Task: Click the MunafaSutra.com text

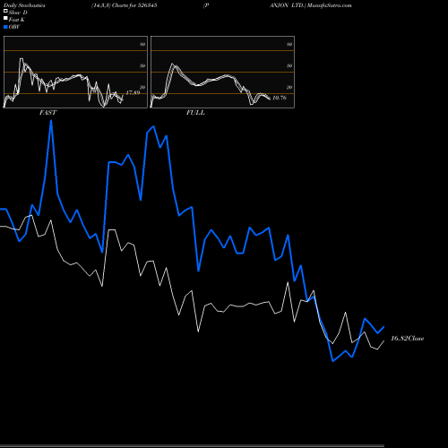Action: click(330, 5)
